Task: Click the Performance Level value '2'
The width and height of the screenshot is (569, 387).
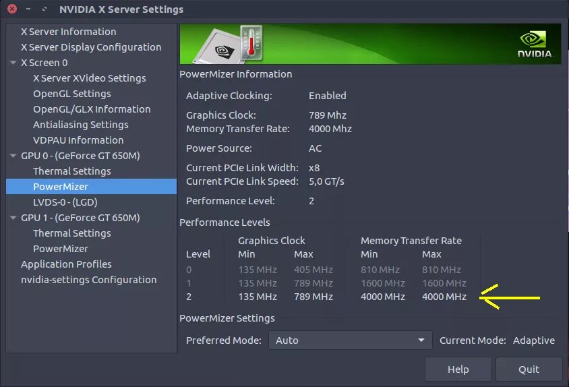Action: [311, 201]
